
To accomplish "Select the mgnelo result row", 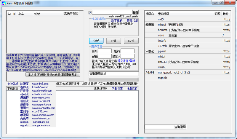I will pyautogui.click(x=188, y=78).
